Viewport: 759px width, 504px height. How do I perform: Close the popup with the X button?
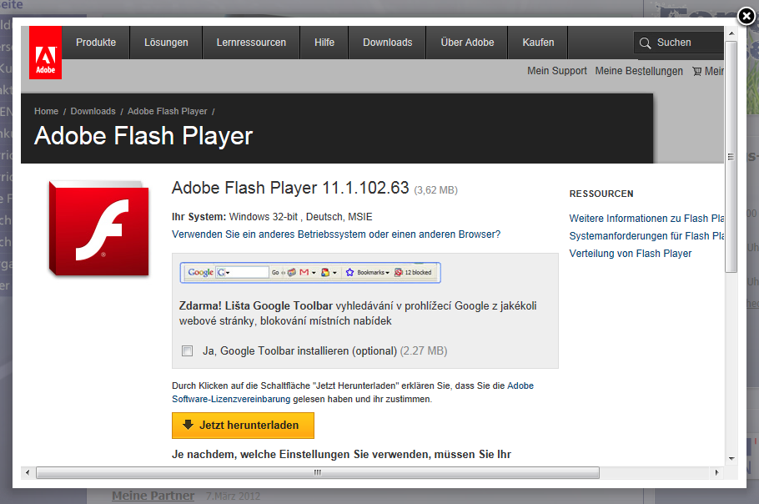pos(746,17)
